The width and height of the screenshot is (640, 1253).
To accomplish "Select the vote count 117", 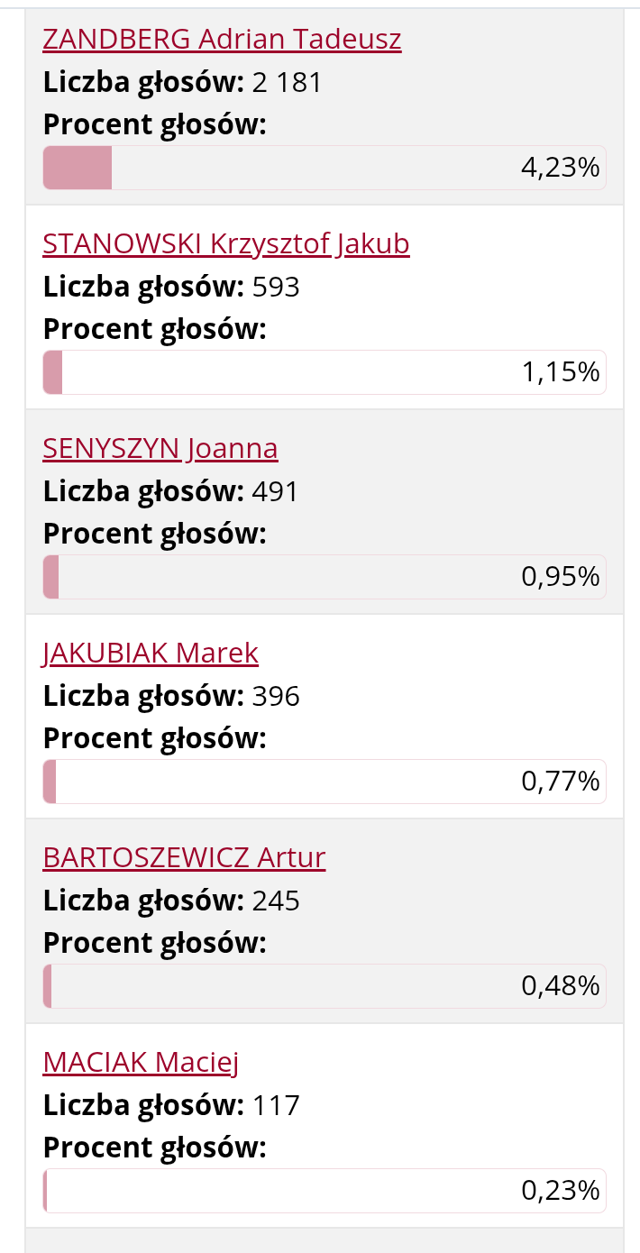I will [x=276, y=1106].
